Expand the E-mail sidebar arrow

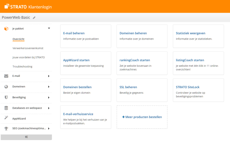(x=49, y=76)
